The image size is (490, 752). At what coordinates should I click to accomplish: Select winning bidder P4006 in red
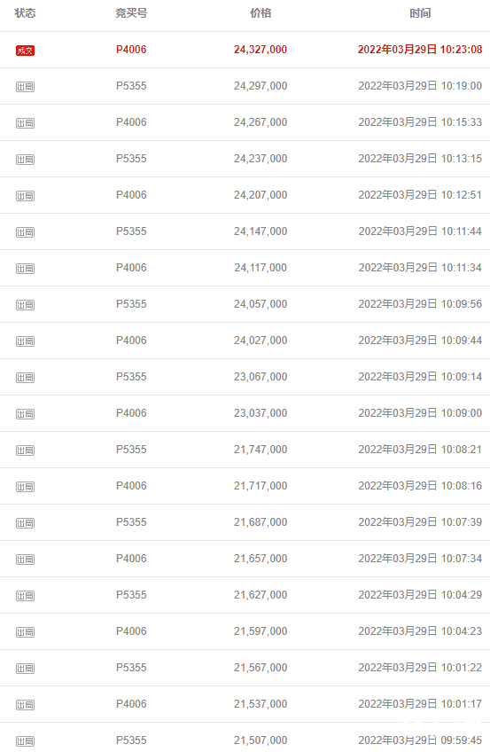(131, 50)
